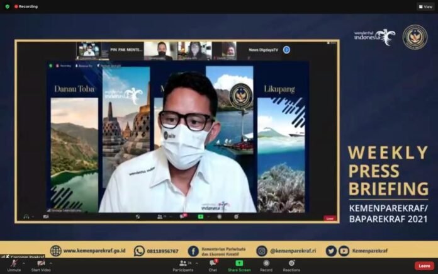The height and width of the screenshot is (274, 438).
Task: Start Video from the toolbar
Action: tap(41, 266)
